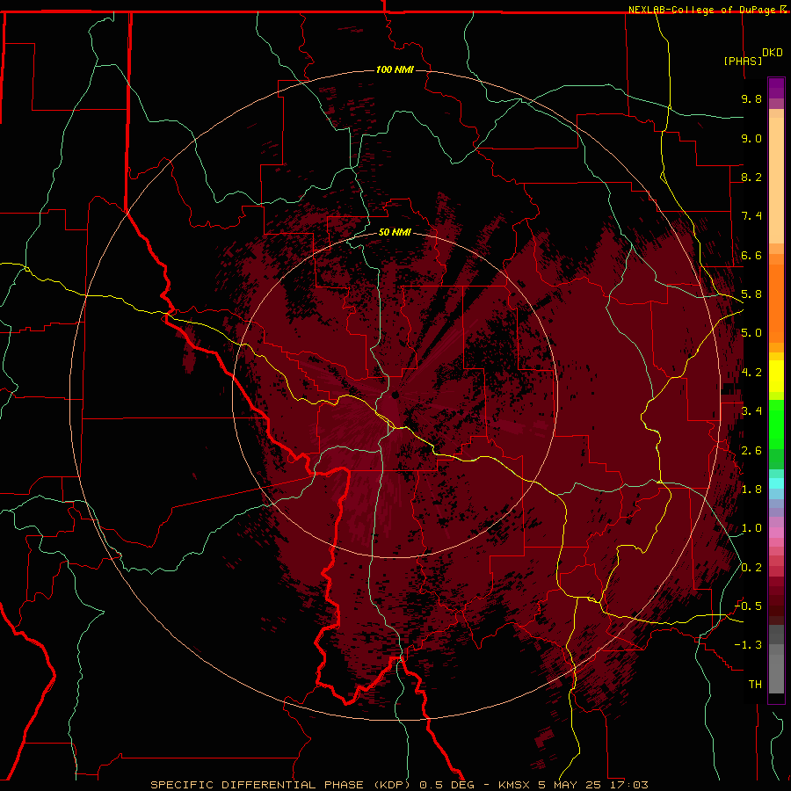Click the DKD product label

pos(773,53)
